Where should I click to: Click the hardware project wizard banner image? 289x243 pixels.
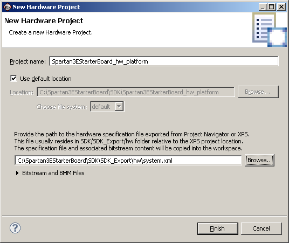(x=270, y=30)
